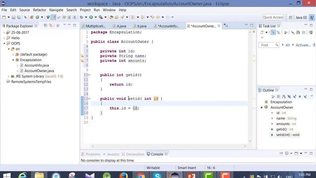The image size is (316, 178).
Task: Open the Run button dropdown arrow
Action: click(x=95, y=17)
